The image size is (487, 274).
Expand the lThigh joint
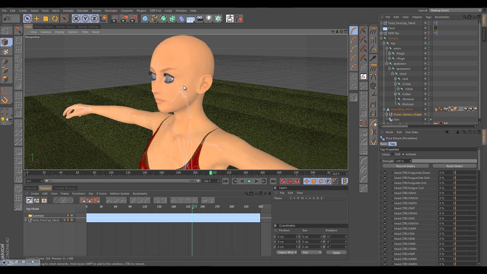tap(390, 54)
